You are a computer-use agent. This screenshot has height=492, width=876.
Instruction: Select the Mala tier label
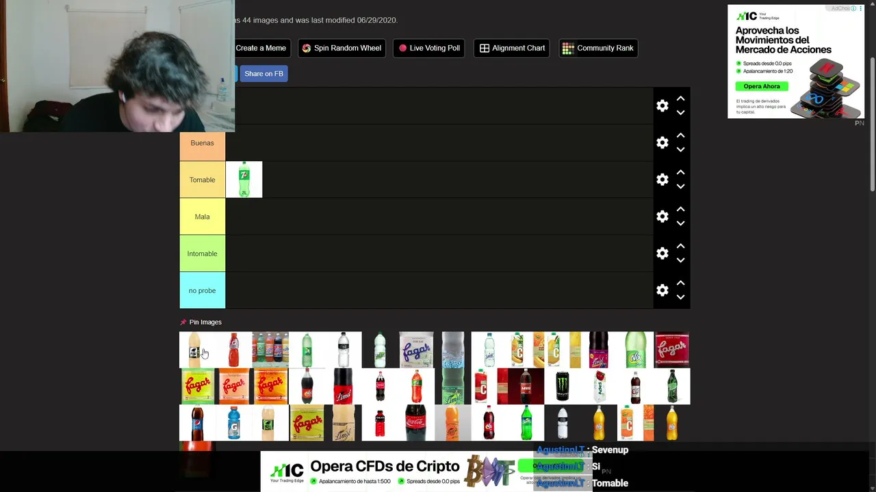pyautogui.click(x=202, y=217)
